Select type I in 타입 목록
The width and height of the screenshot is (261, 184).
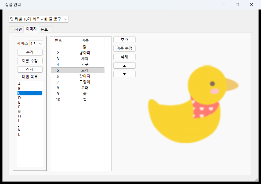tap(30, 121)
